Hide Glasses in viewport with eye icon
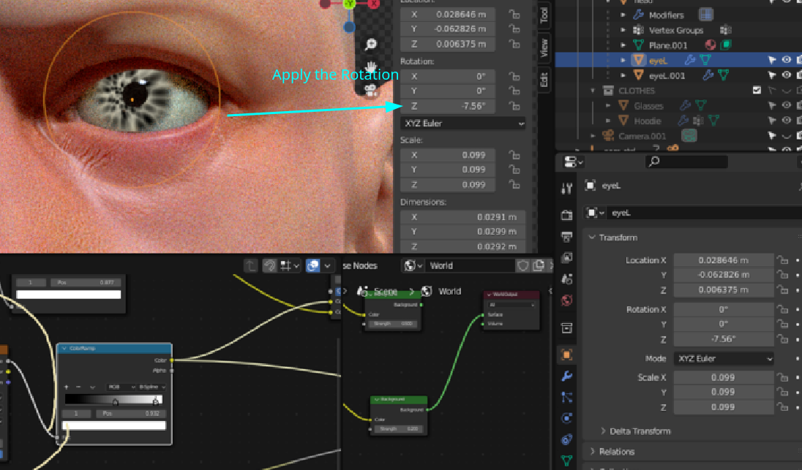Viewport: 802px width, 470px height. click(x=786, y=106)
